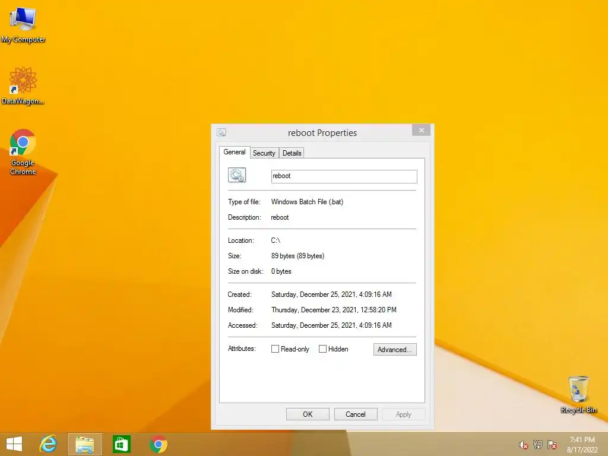Click the muted volume tray icon
The image size is (608, 456).
524,445
